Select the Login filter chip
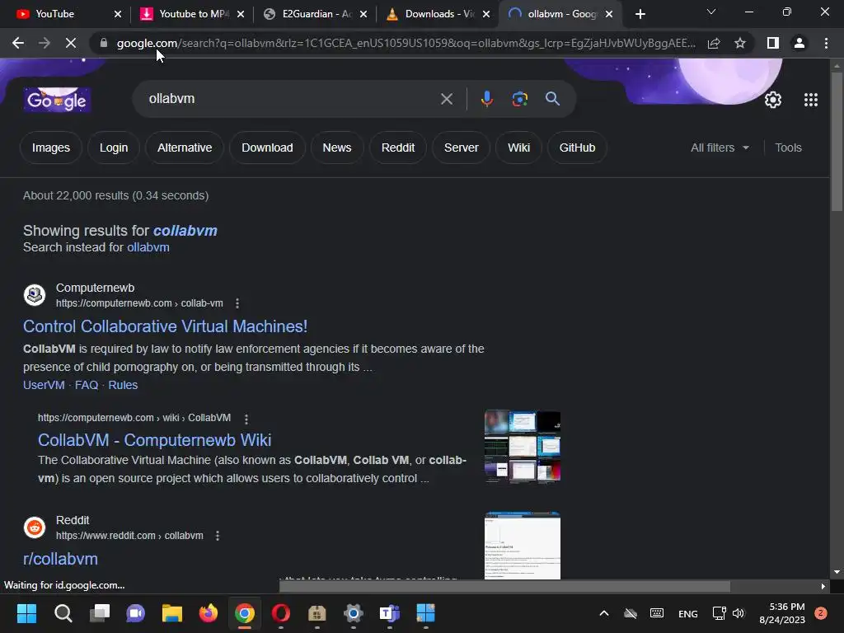The width and height of the screenshot is (844, 633). (x=114, y=148)
